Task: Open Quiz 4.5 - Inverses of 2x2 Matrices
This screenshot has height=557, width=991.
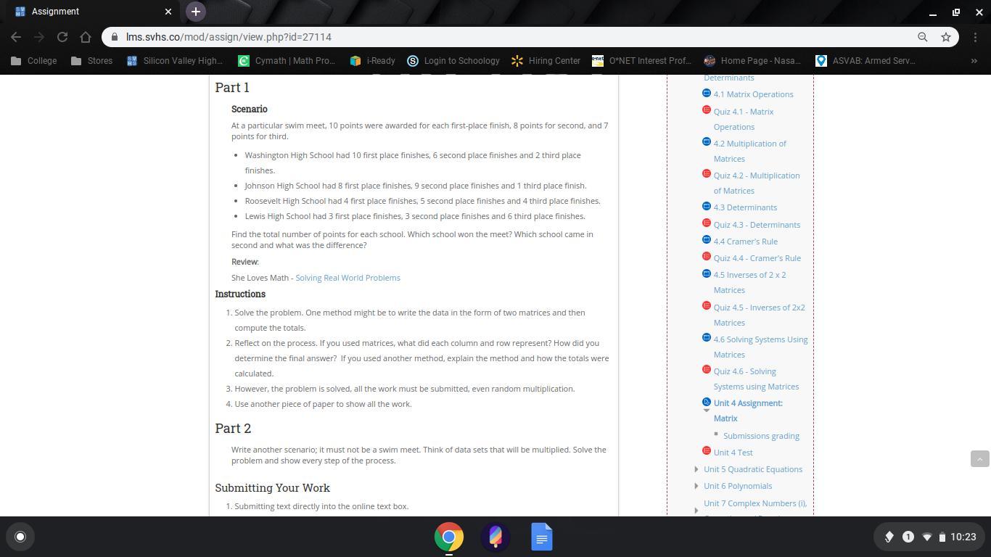Action: pyautogui.click(x=759, y=315)
